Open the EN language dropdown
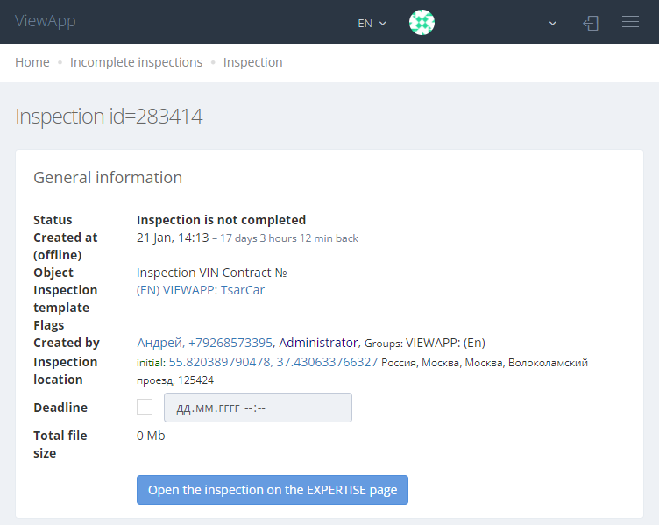This screenshot has width=659, height=525. tap(372, 24)
